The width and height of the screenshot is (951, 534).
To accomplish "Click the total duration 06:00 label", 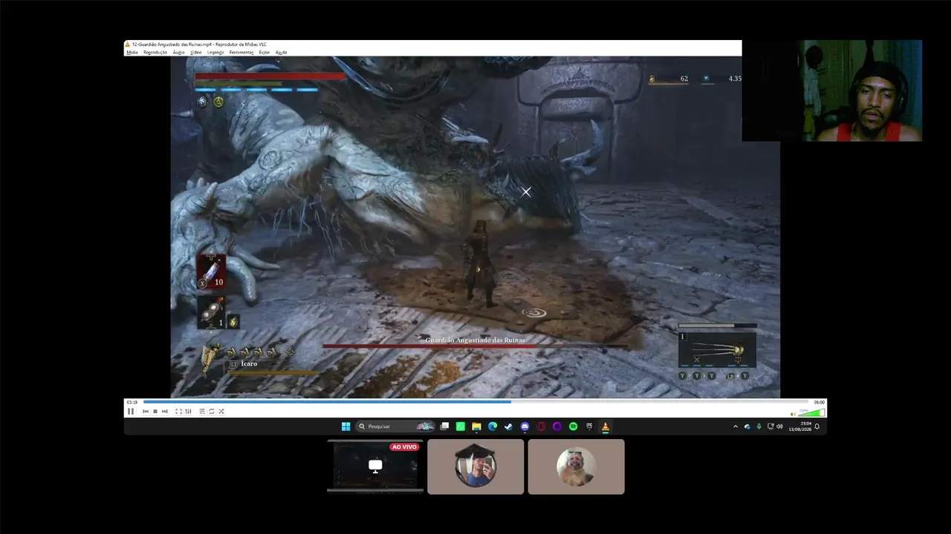I will (x=819, y=402).
